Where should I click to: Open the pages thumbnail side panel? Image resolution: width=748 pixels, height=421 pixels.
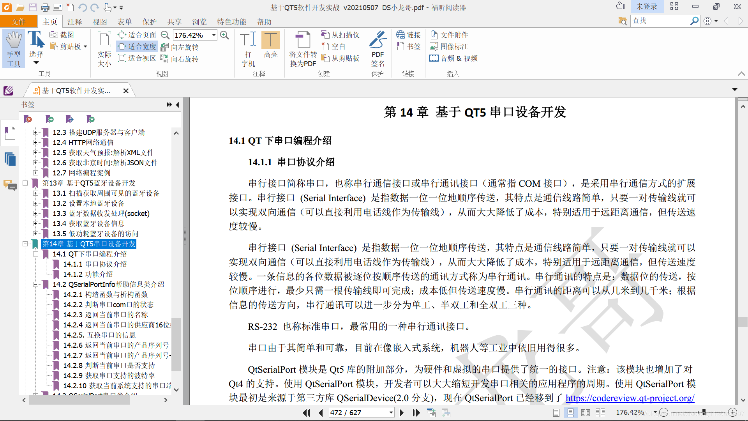[x=10, y=159]
